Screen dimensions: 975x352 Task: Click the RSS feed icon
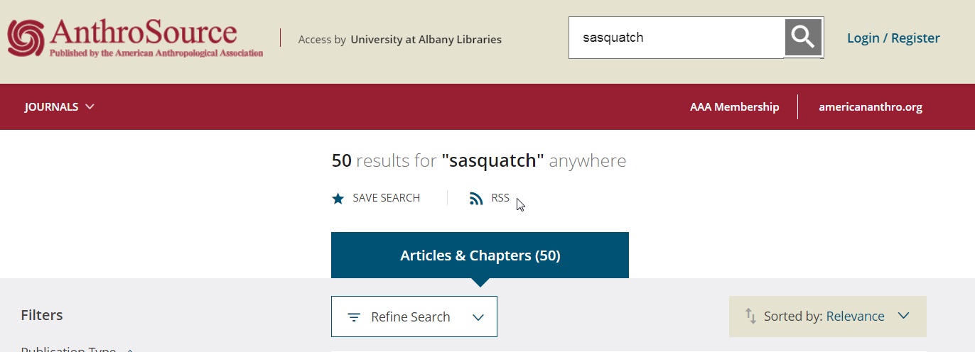(476, 199)
